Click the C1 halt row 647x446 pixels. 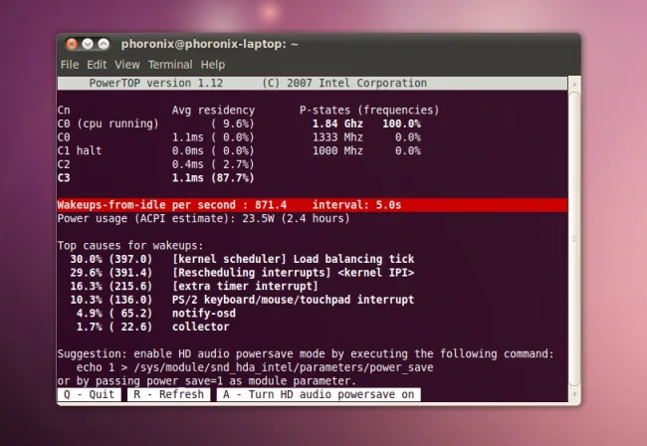(156, 150)
